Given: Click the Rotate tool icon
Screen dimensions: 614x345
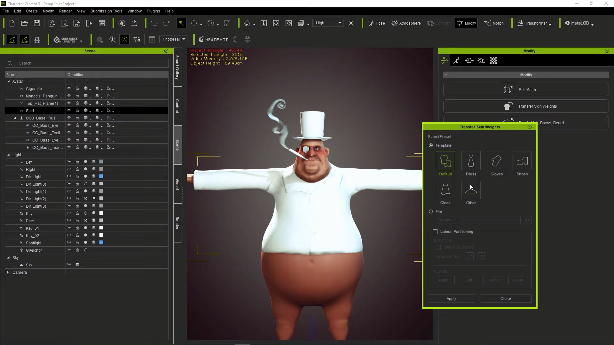Looking at the screenshot, I should [210, 23].
